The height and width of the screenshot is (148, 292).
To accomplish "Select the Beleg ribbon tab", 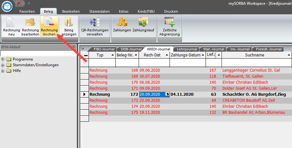I will point(48,11).
